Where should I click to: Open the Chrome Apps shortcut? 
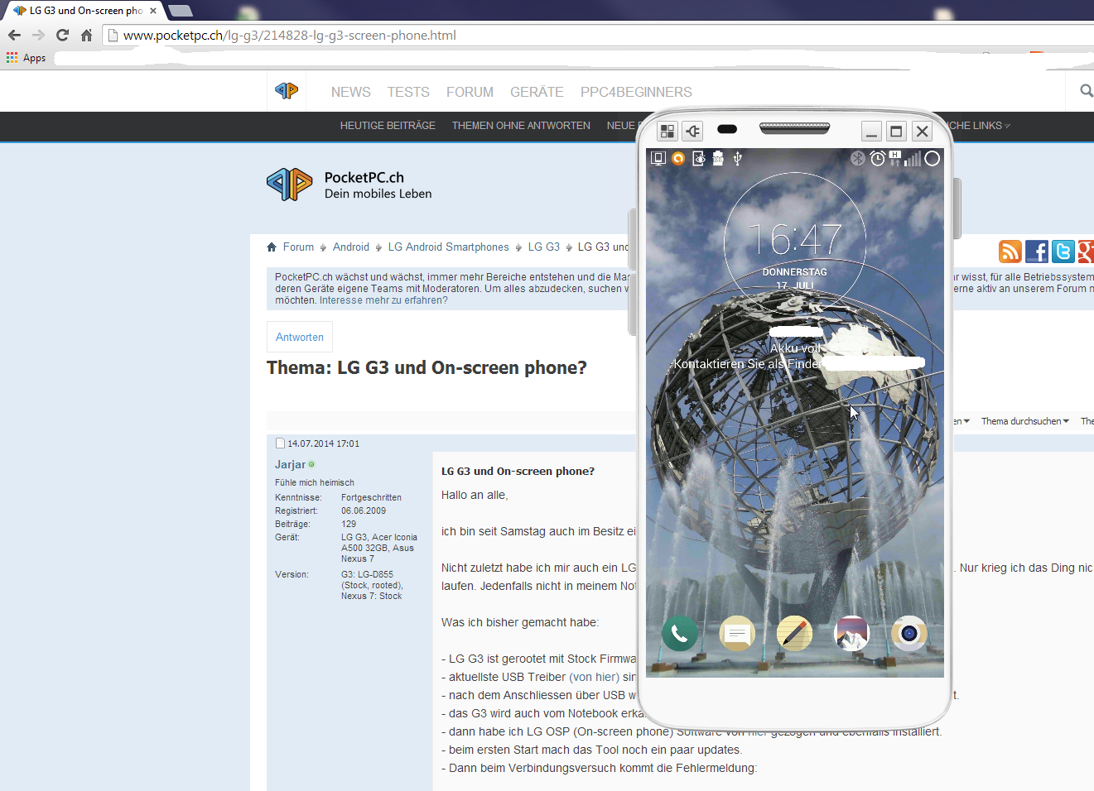[x=26, y=58]
